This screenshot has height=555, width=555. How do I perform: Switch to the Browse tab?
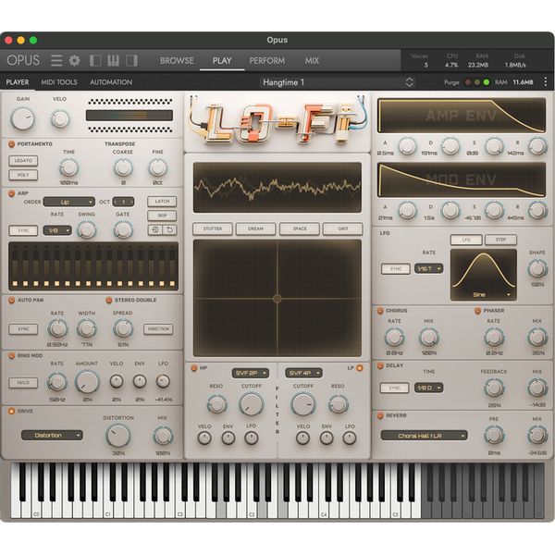pos(177,61)
